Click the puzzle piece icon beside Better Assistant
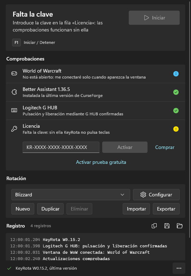This screenshot has width=191, height=276. click(x=14, y=92)
